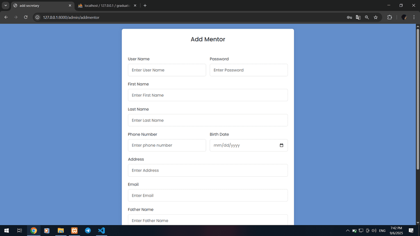
Task: Open Visual Studio Code from taskbar
Action: coord(101,231)
